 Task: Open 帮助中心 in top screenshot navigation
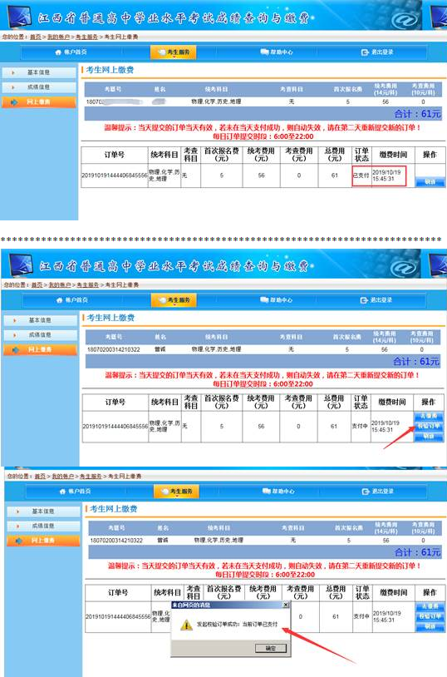276,52
